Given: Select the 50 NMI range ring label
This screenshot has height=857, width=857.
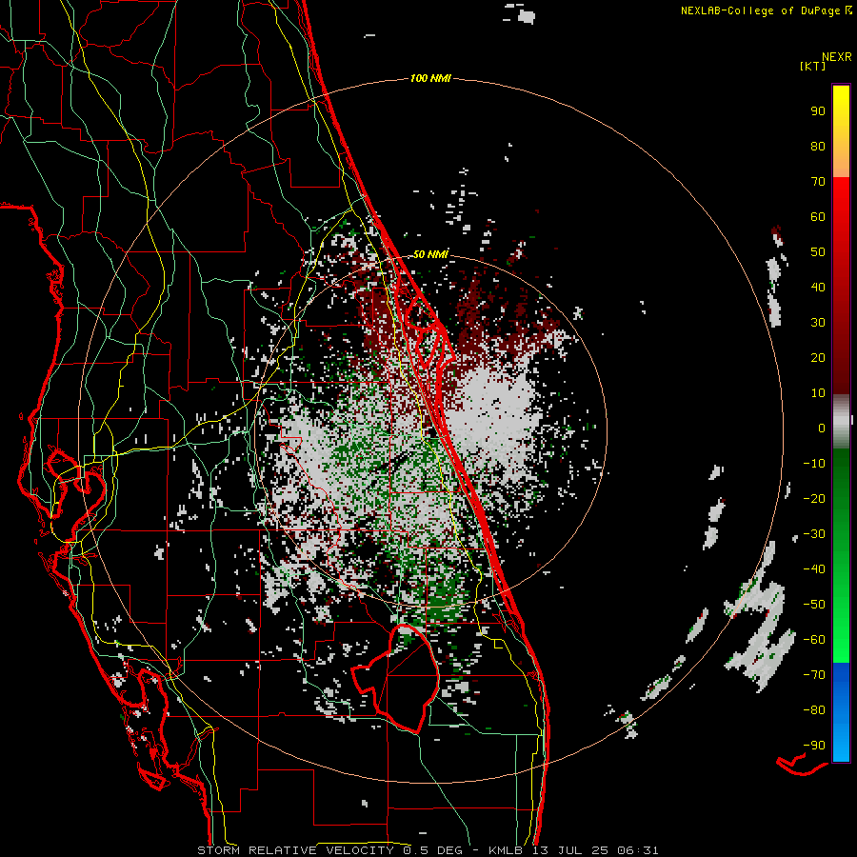Looking at the screenshot, I should coord(430,254).
